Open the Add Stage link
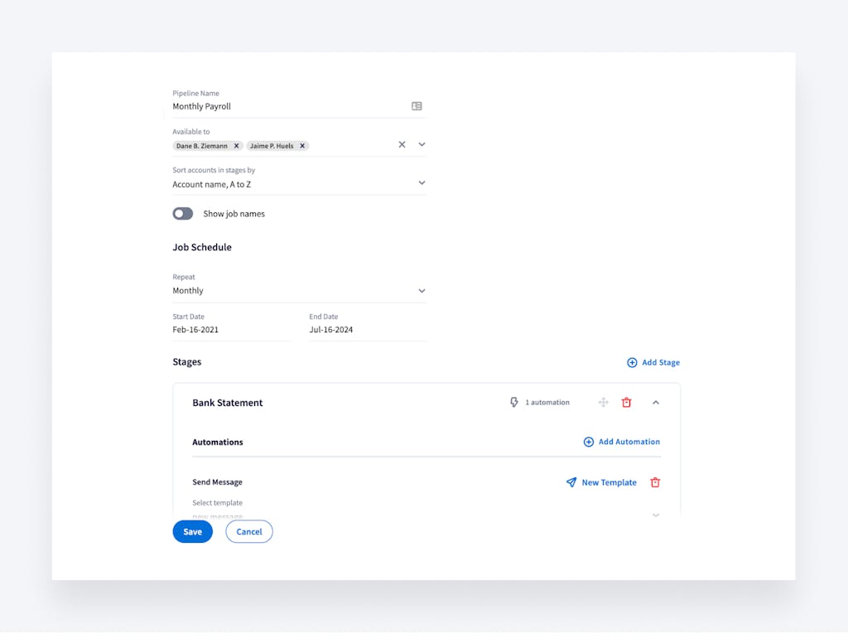 point(658,362)
